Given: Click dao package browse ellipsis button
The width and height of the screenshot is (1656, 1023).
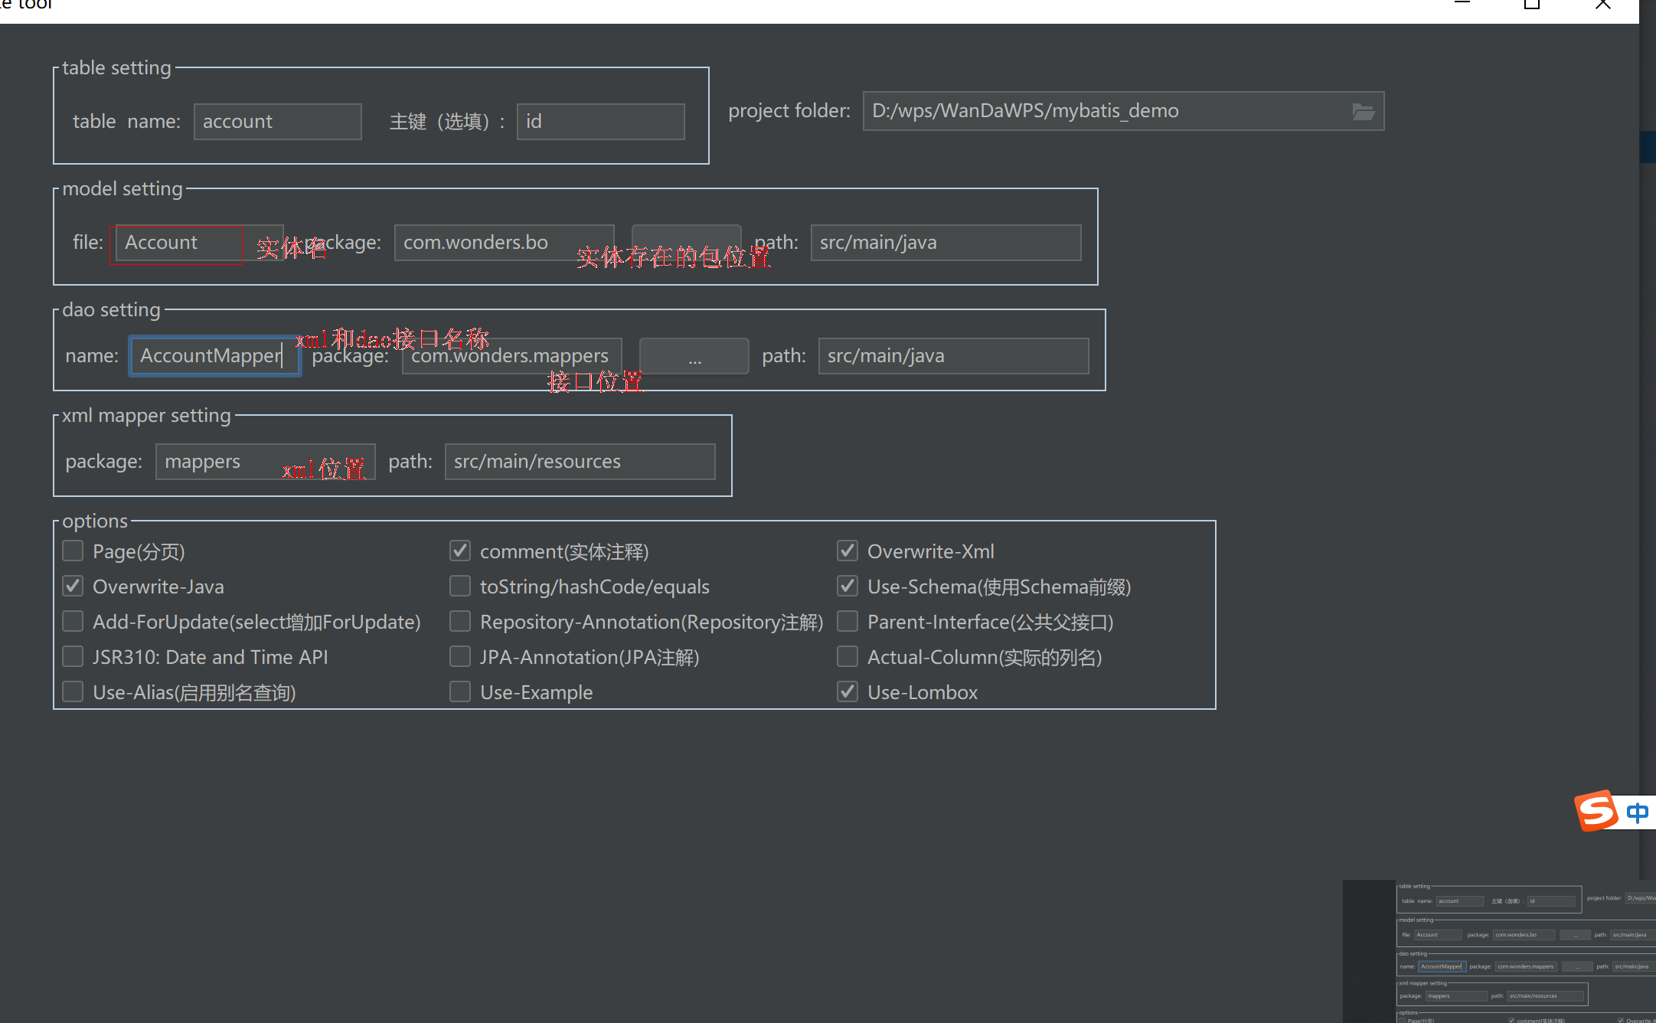Looking at the screenshot, I should coord(694,357).
